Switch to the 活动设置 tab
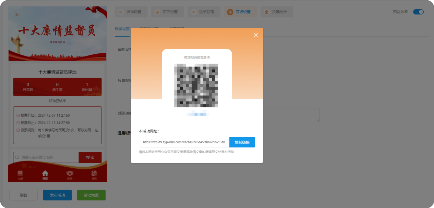The height and width of the screenshot is (208, 434). click(x=131, y=12)
